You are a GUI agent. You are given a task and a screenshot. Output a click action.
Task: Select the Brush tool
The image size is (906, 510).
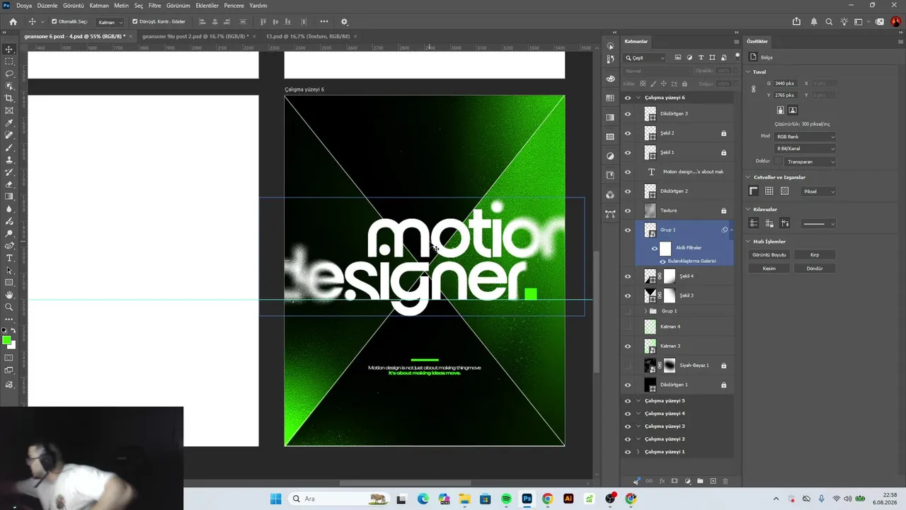(x=9, y=147)
